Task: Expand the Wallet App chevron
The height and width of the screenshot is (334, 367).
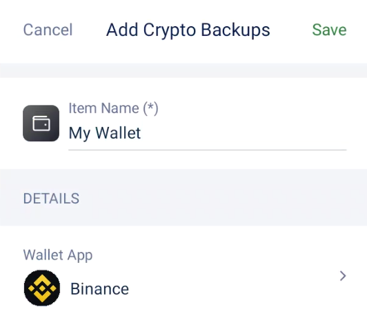Action: coord(343,276)
